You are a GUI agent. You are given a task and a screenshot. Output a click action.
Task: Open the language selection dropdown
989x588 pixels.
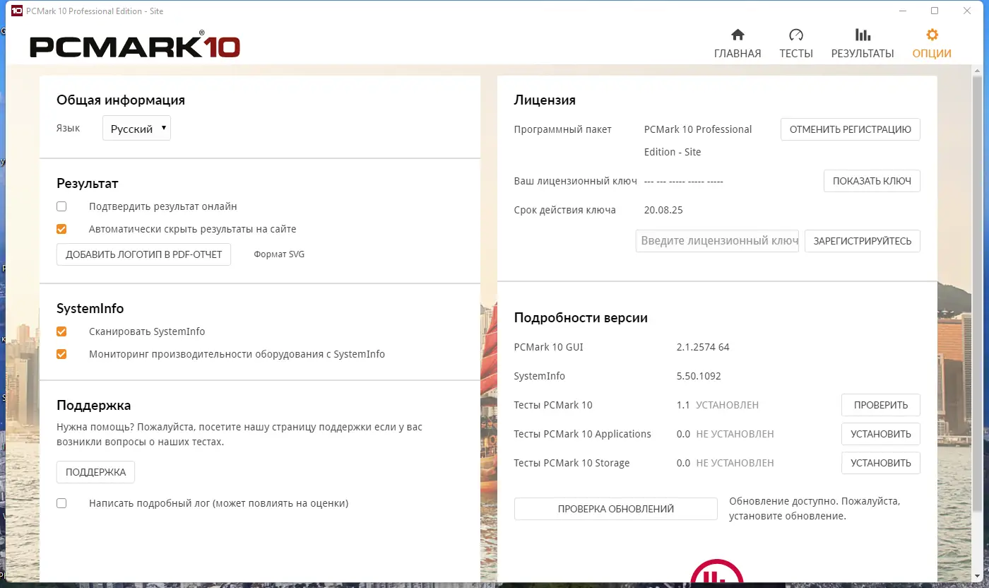136,128
